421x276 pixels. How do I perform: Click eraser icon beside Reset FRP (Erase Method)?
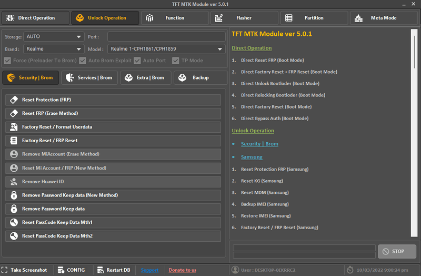tap(14, 113)
